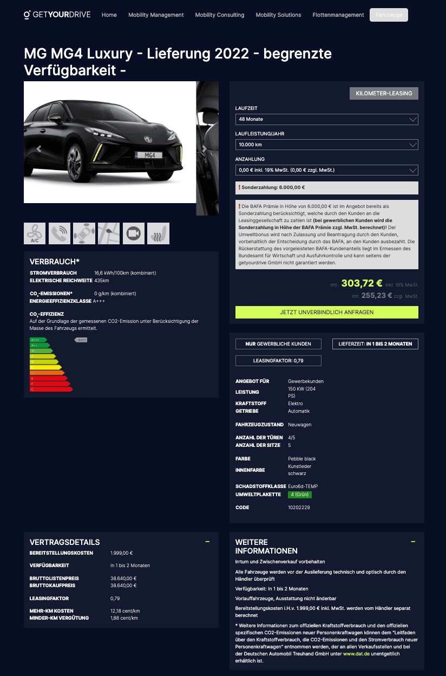Click the Leasingfaktor 0,79 box
Viewport: 446px width, 676px height.
(278, 361)
